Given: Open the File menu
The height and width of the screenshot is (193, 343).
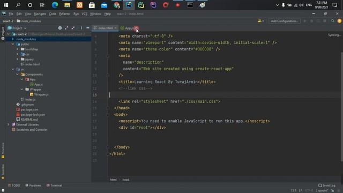Looking at the screenshot, I should [x=11, y=14].
